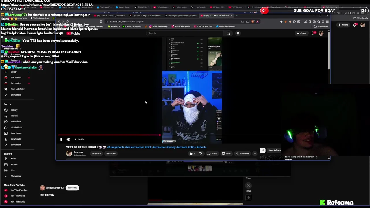Open the Creator Dashboard bookmark
This screenshot has width=370, height=208.
click(x=132, y=26)
